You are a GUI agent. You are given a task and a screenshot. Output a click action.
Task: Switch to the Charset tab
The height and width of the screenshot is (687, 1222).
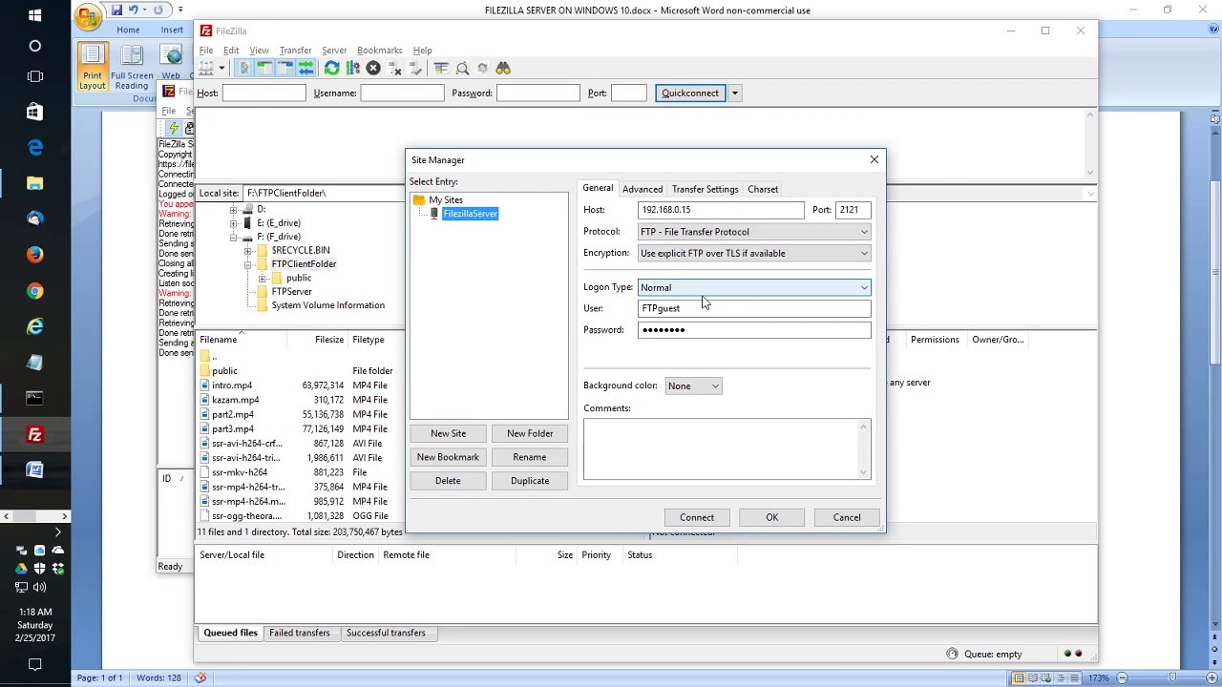(763, 189)
